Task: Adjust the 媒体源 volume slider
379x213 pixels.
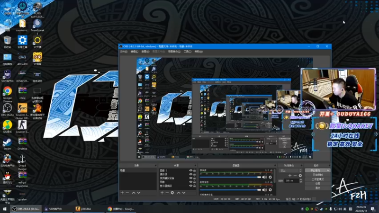Action: 231,177
